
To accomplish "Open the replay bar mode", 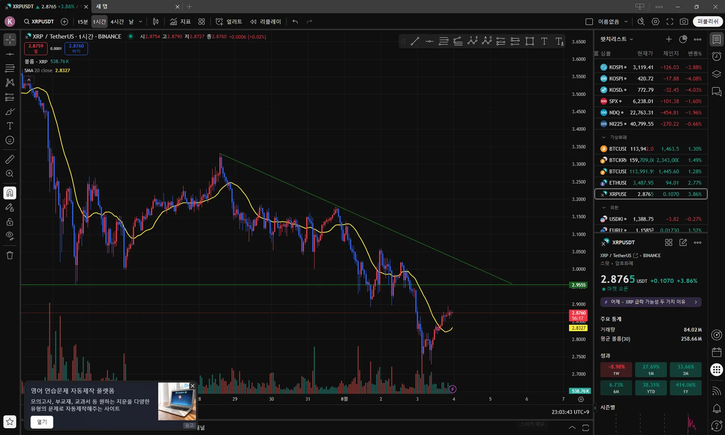I will point(265,22).
